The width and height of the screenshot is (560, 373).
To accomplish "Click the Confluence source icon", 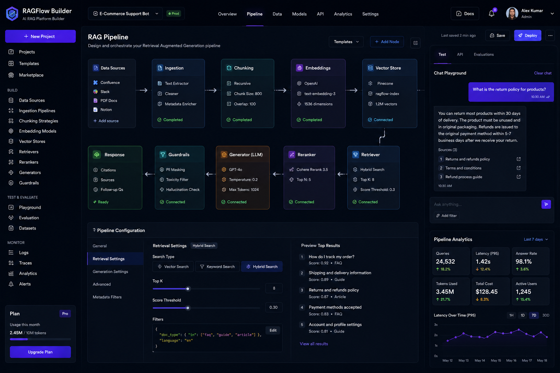I will tap(96, 83).
